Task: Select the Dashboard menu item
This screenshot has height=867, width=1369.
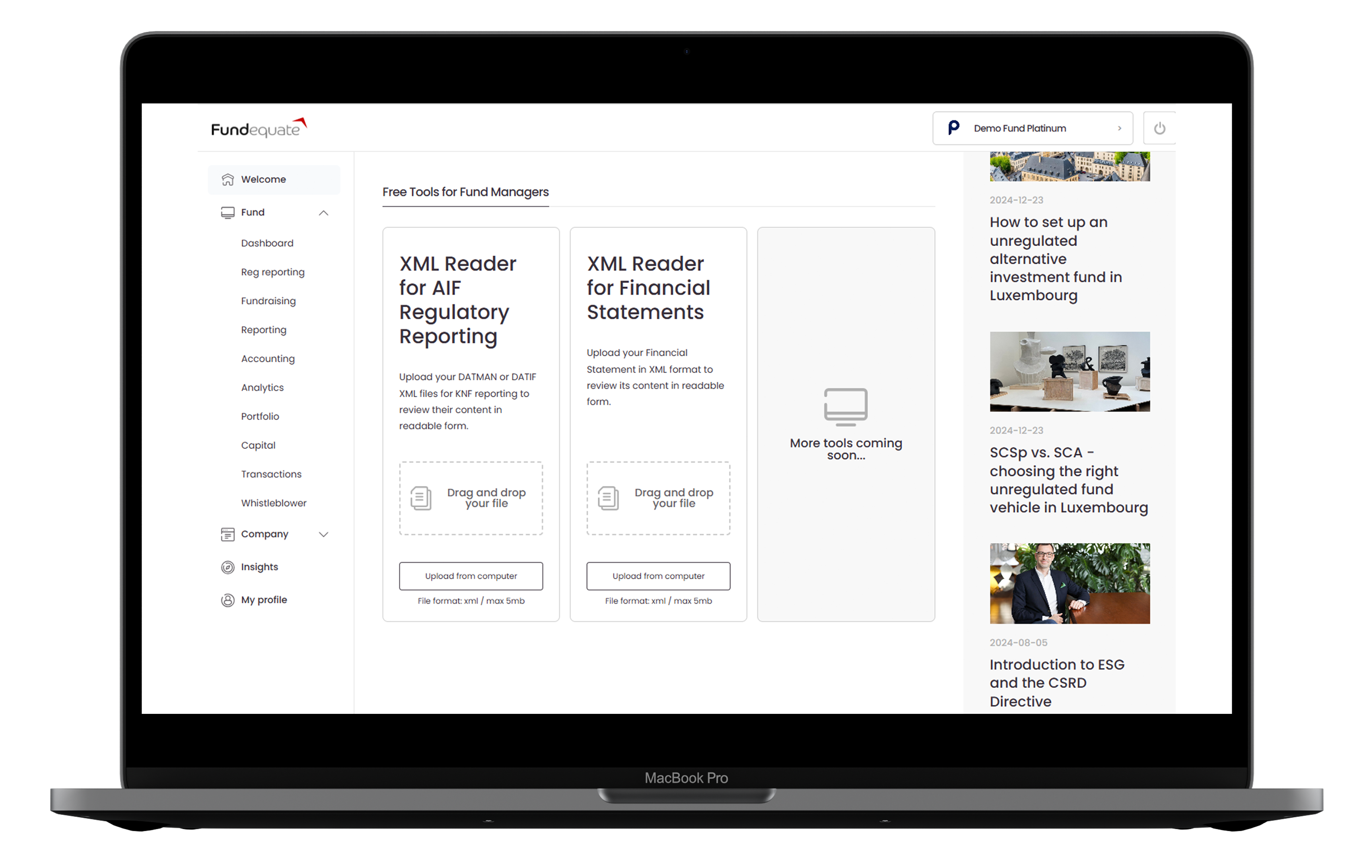Action: pos(266,243)
